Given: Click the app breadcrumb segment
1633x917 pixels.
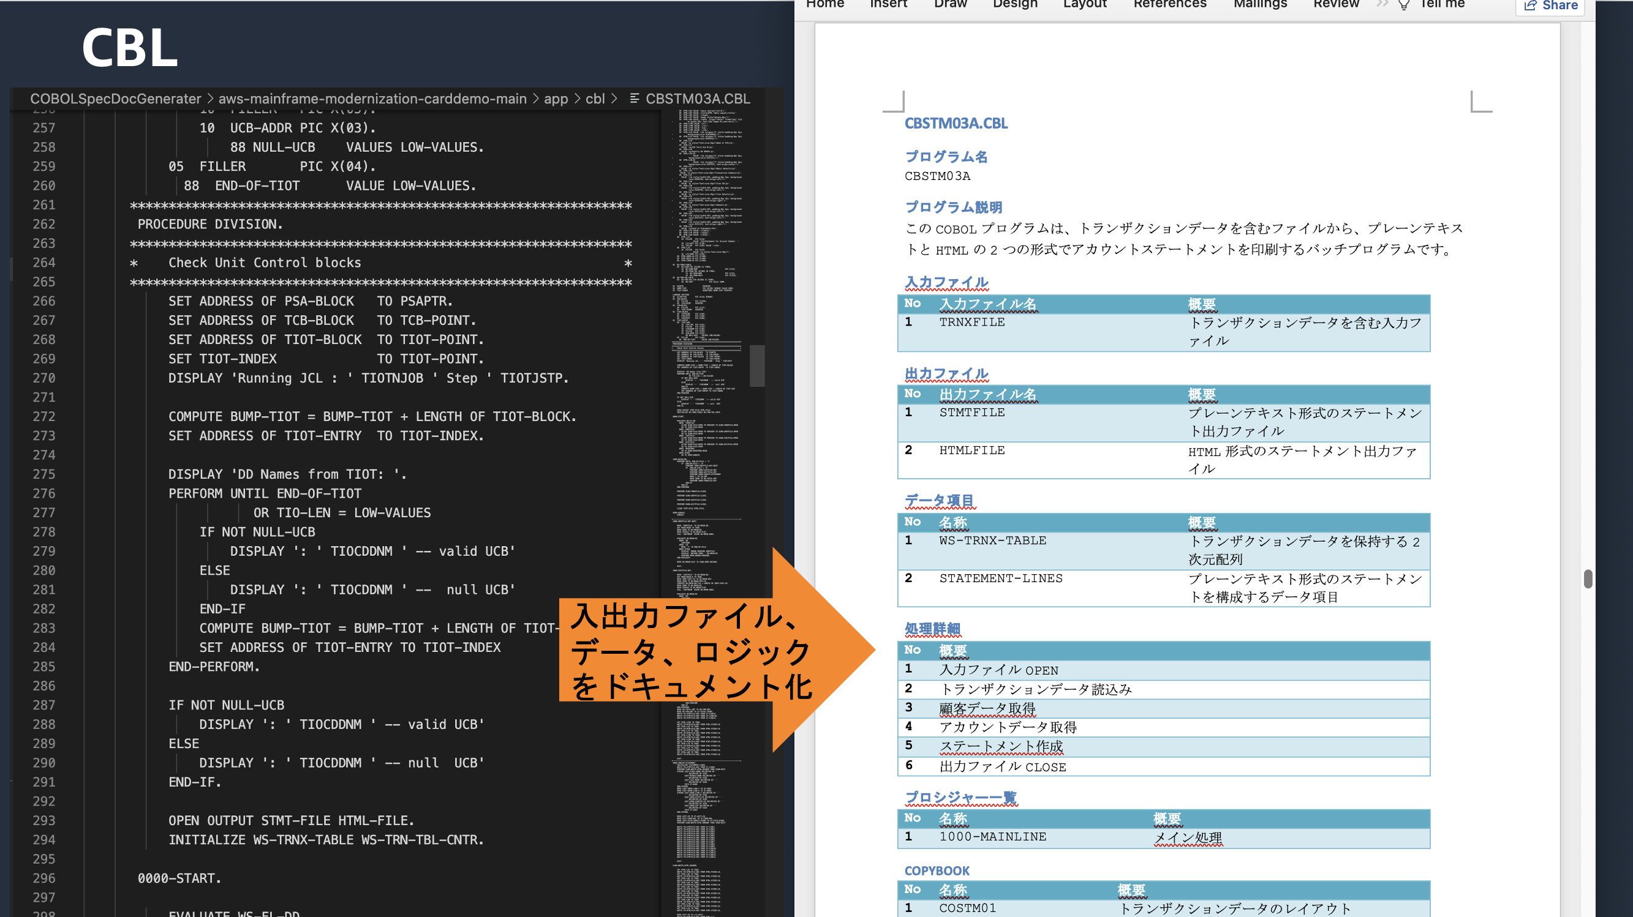Looking at the screenshot, I should pos(556,99).
